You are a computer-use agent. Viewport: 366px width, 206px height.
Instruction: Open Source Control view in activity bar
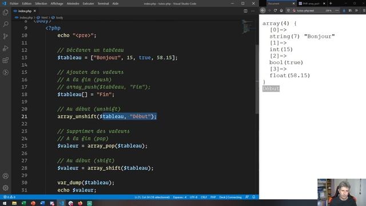tap(5, 36)
